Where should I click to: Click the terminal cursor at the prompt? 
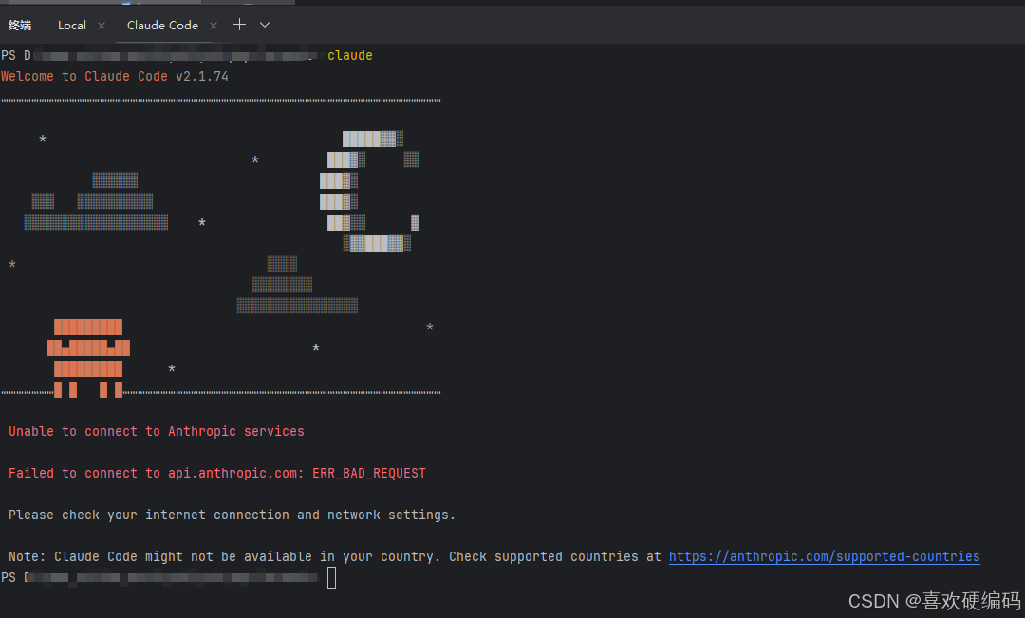coord(331,578)
